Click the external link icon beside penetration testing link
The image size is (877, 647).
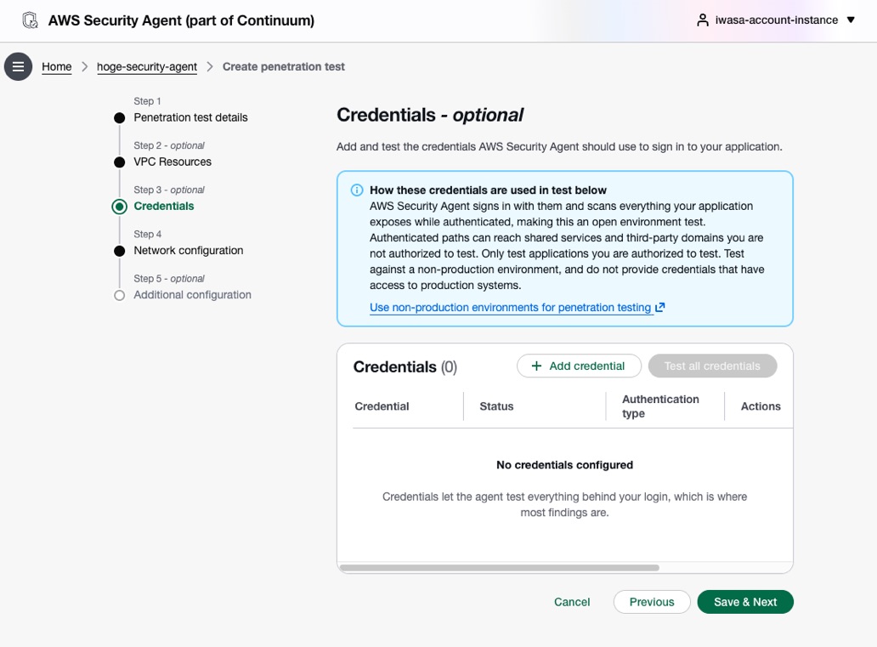coord(660,307)
